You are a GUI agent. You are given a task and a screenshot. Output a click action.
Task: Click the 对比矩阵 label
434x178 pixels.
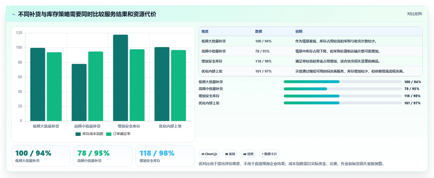414,14
